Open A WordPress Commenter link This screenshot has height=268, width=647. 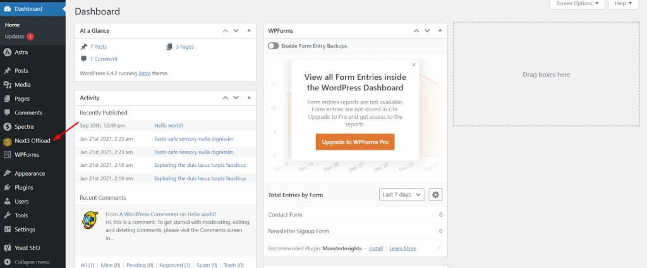pyautogui.click(x=149, y=214)
